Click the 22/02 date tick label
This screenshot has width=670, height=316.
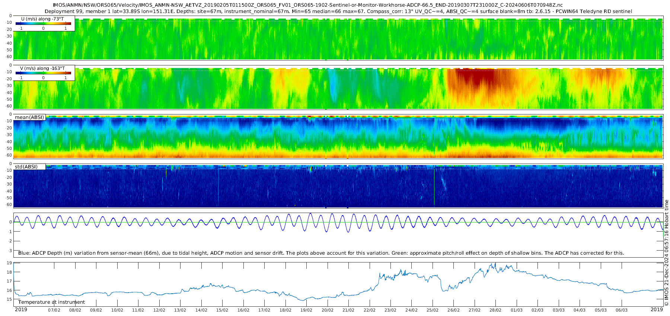click(370, 310)
